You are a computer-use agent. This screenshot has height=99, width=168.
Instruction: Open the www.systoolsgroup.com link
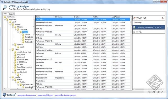(x=26, y=95)
